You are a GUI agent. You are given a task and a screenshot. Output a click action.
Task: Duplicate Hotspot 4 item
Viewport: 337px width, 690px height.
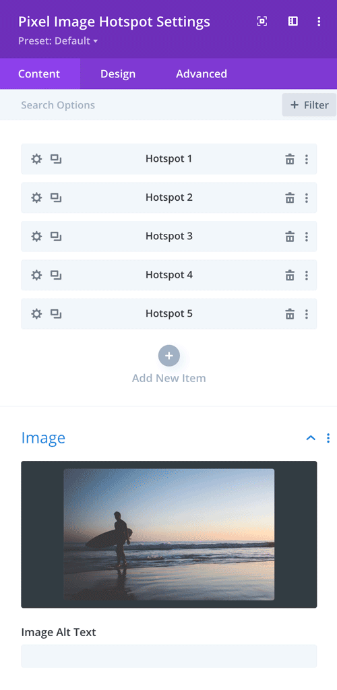pyautogui.click(x=55, y=275)
